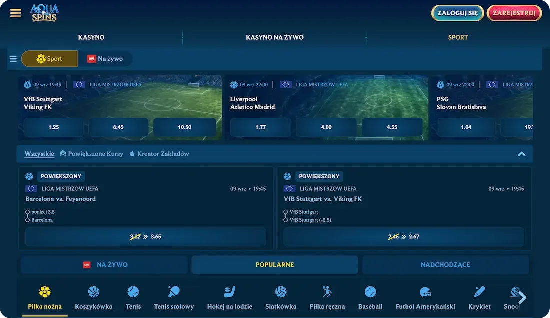Switch to Sport pill toggle
This screenshot has height=318, width=550.
pyautogui.click(x=50, y=59)
